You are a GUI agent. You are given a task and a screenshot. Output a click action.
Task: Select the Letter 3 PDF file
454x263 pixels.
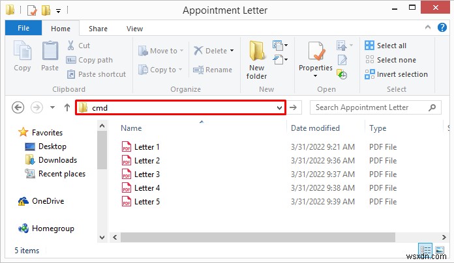point(141,174)
